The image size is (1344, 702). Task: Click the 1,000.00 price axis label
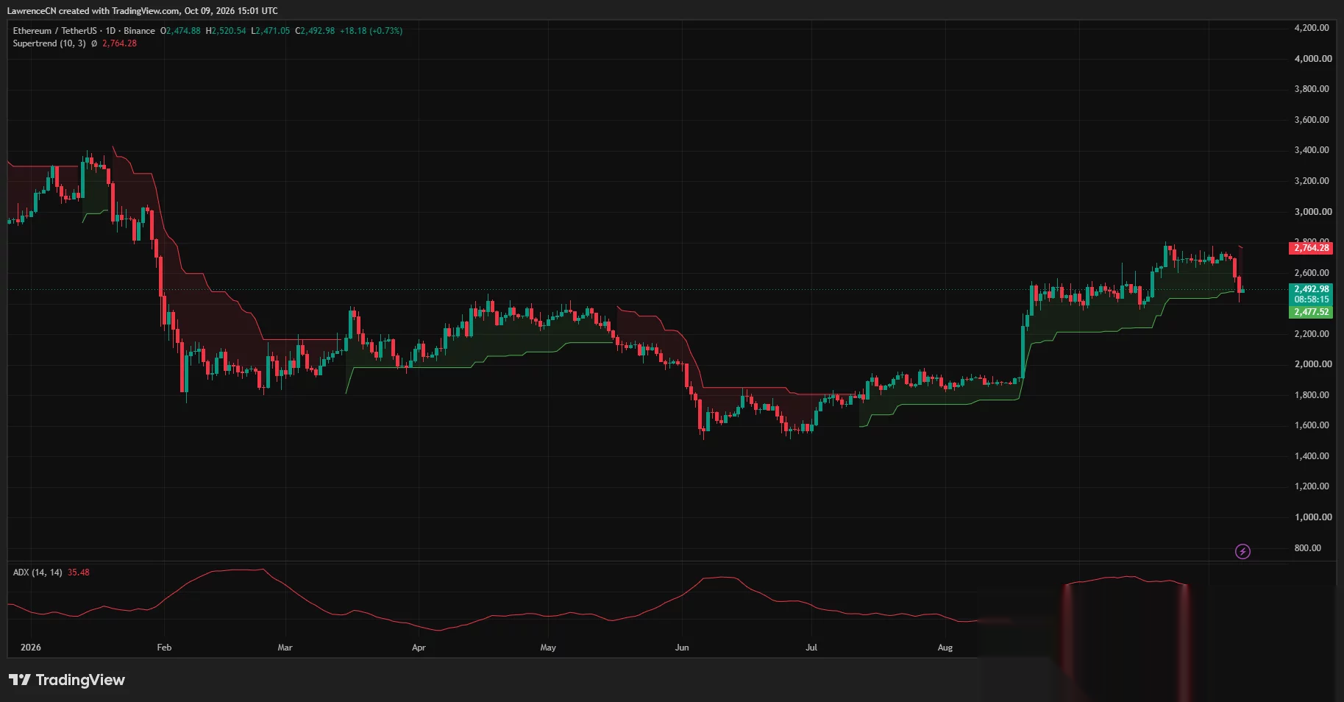point(1313,517)
